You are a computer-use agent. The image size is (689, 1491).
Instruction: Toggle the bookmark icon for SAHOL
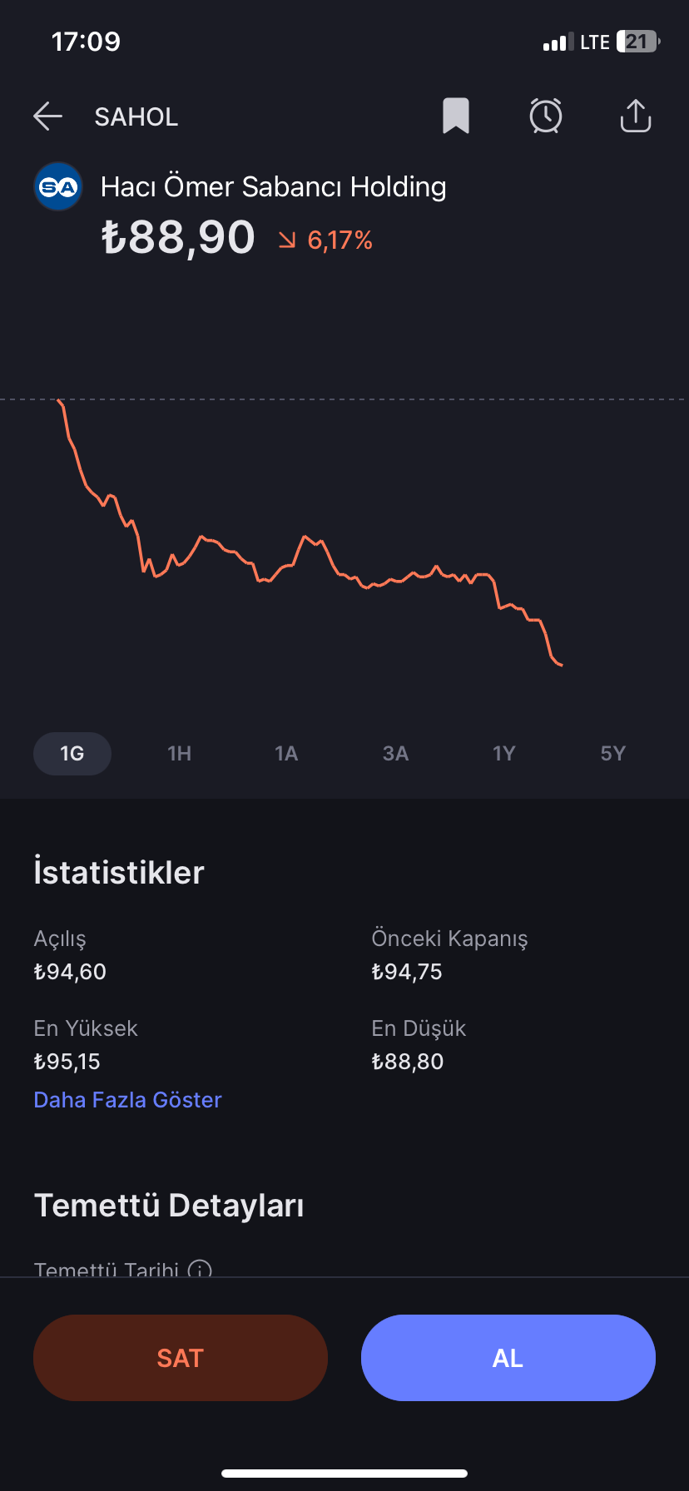[x=456, y=116]
